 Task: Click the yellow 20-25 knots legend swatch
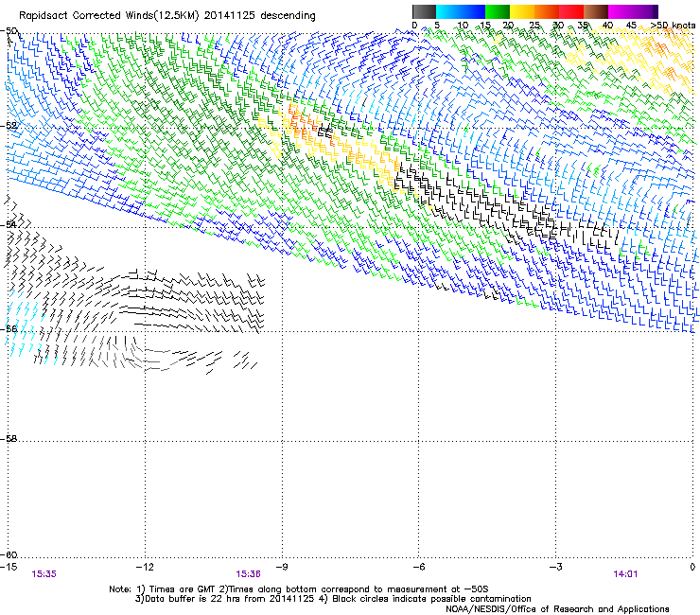[x=522, y=11]
